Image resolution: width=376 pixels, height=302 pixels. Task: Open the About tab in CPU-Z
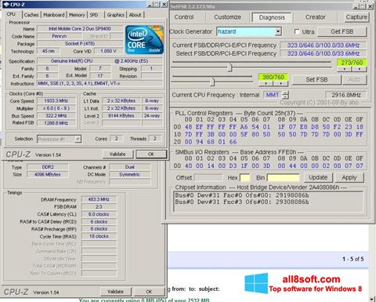coord(135,15)
